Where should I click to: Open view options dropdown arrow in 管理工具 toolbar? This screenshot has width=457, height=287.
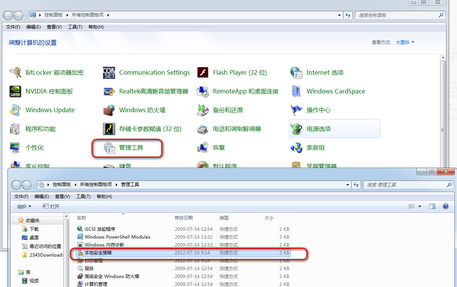[420, 206]
